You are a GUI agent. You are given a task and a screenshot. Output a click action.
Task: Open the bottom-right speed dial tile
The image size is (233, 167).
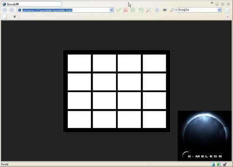[154, 119]
